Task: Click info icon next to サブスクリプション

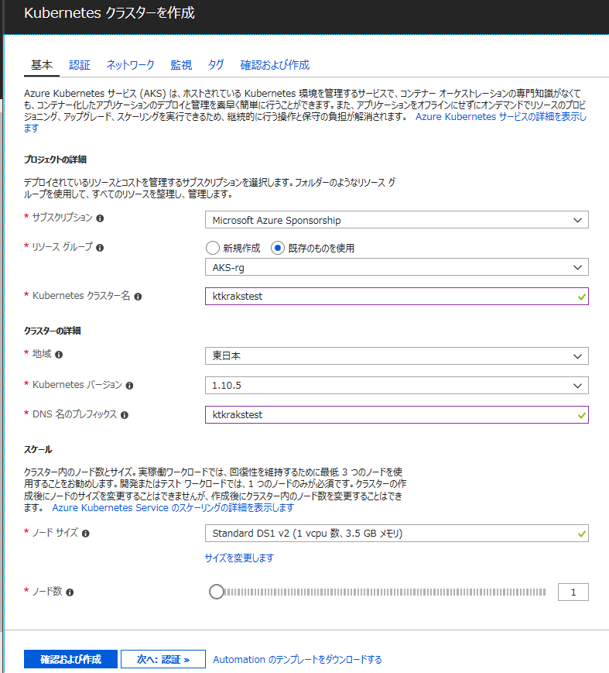Action: click(x=100, y=218)
